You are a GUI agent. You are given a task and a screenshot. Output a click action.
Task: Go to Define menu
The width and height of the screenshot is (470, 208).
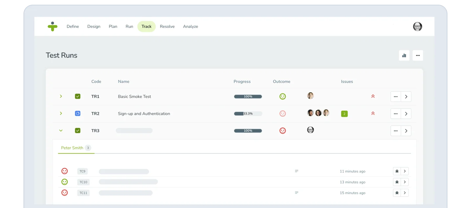click(x=73, y=27)
